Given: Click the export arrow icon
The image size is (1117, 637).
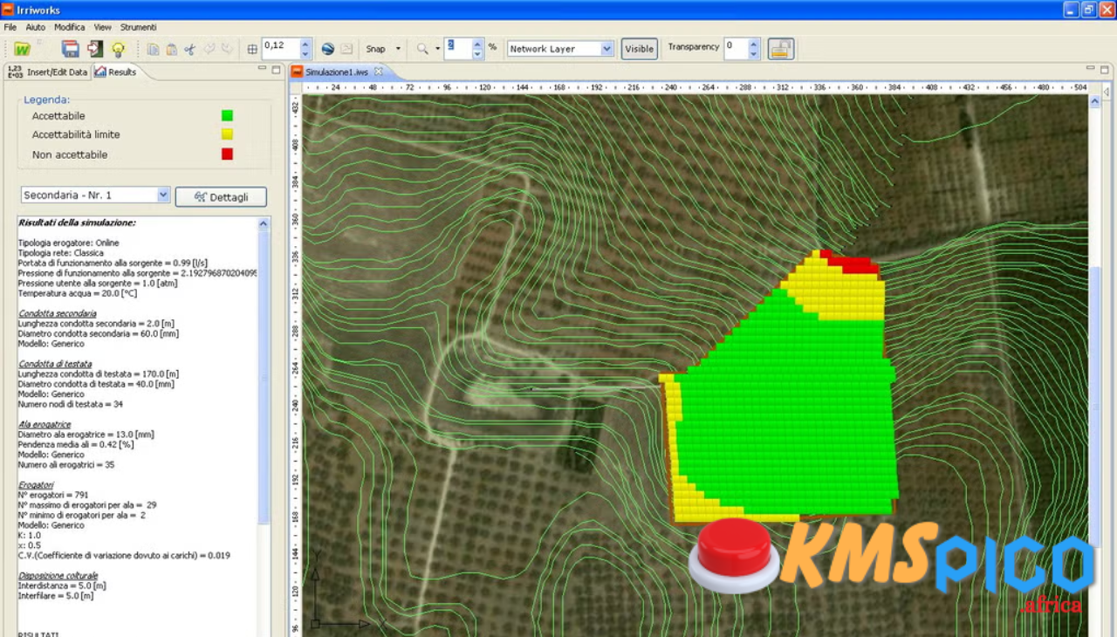Looking at the screenshot, I should pos(94,49).
